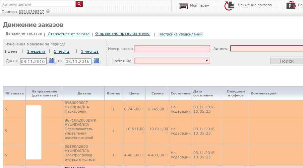The height and width of the screenshot is (168, 303).
Task: Click the Поиск button
Action: (x=286, y=61)
